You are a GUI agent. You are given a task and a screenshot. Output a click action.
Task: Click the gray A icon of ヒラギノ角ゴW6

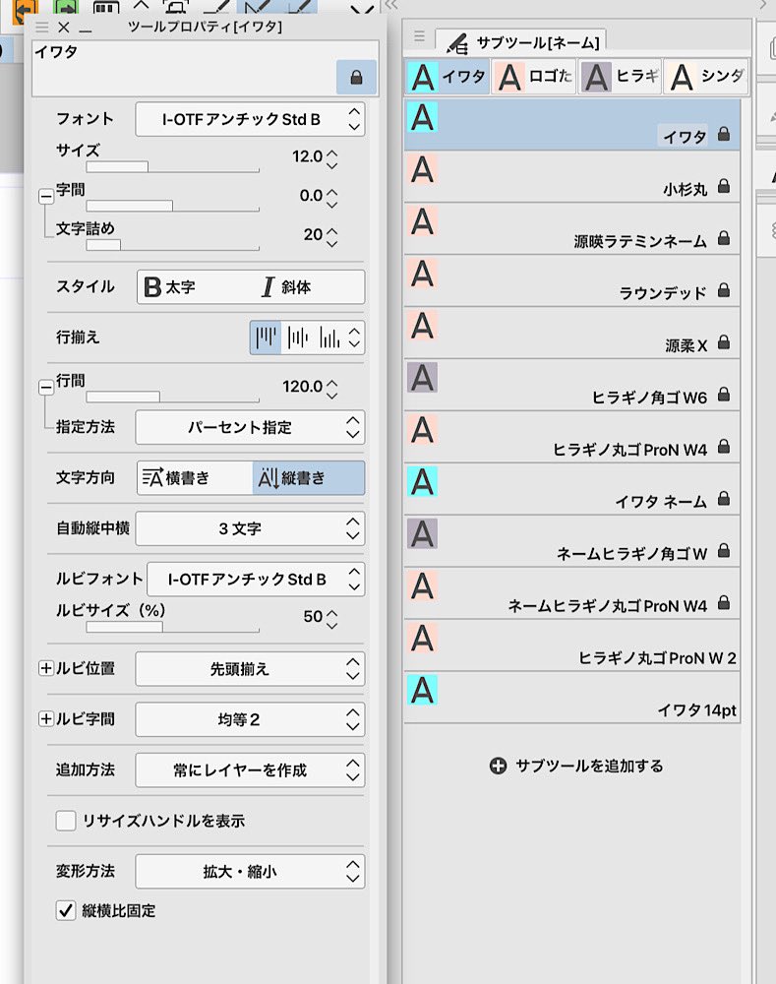coord(422,378)
